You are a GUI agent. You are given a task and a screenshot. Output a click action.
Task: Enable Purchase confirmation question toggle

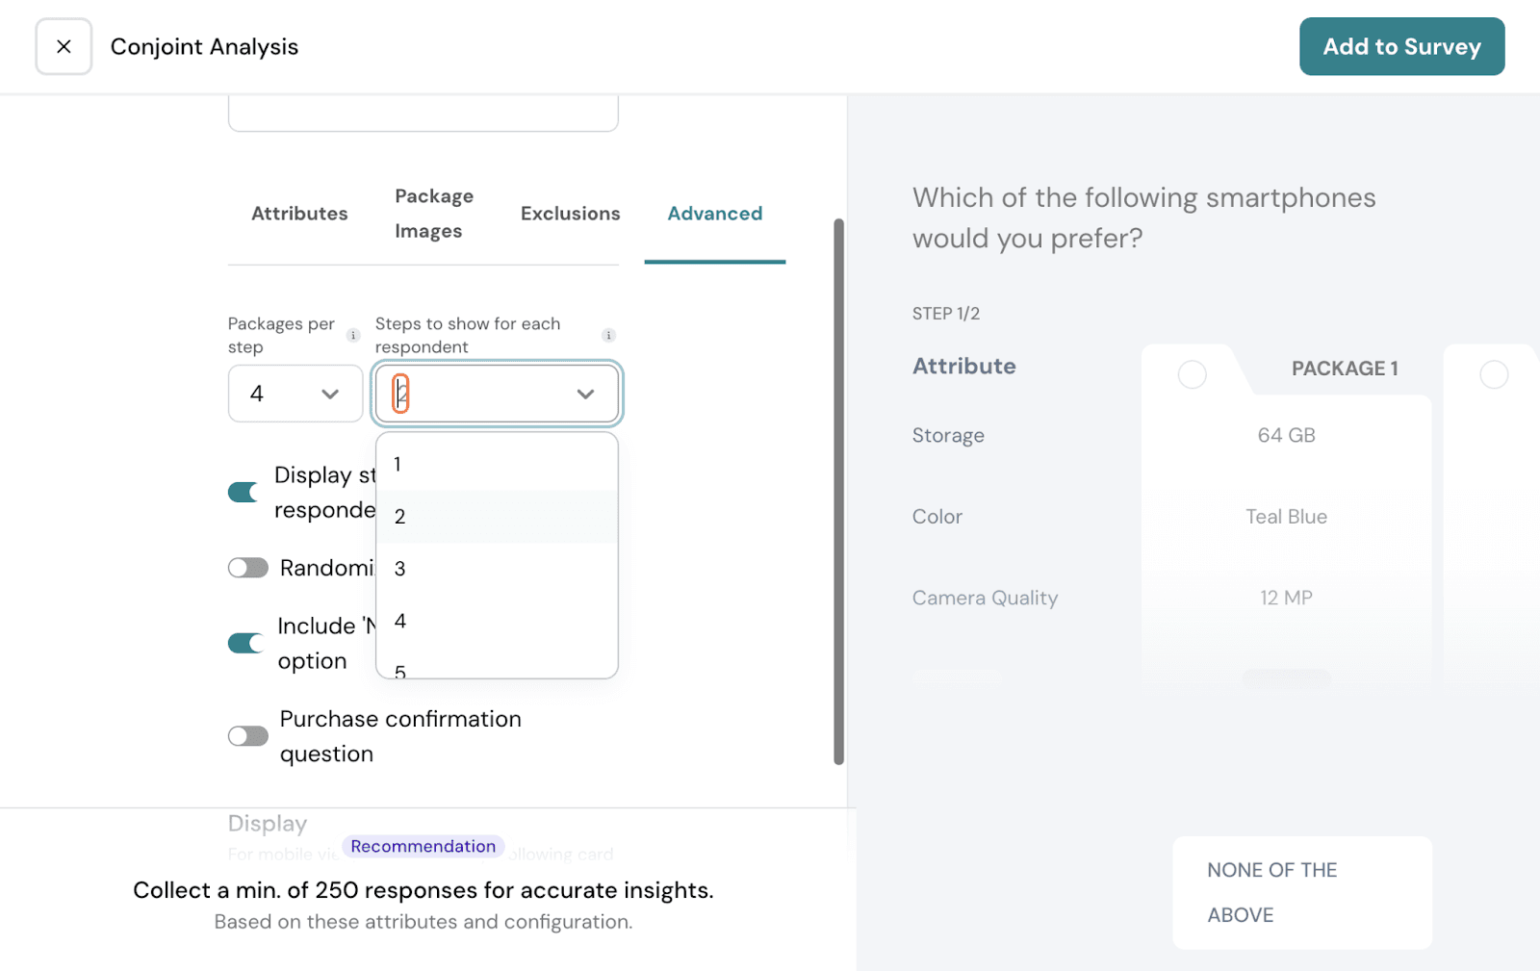click(x=247, y=736)
